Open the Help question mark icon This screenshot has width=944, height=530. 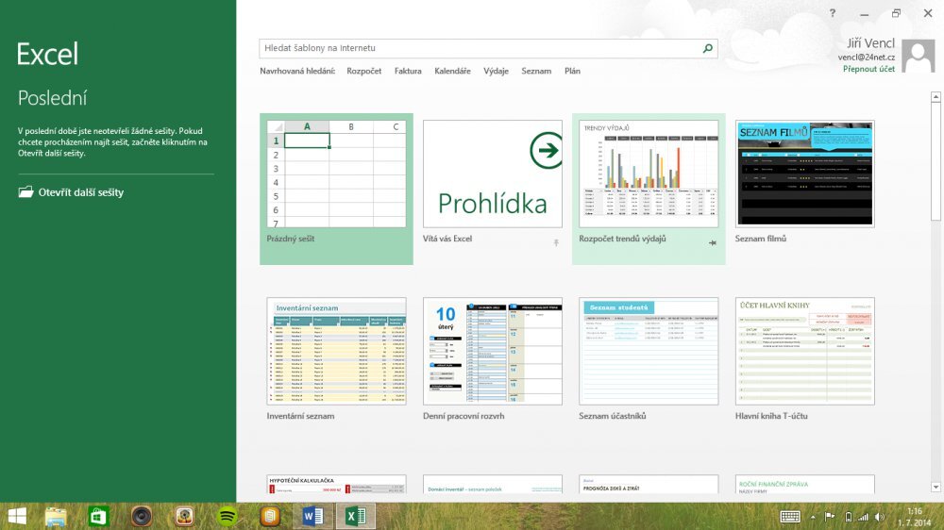833,13
